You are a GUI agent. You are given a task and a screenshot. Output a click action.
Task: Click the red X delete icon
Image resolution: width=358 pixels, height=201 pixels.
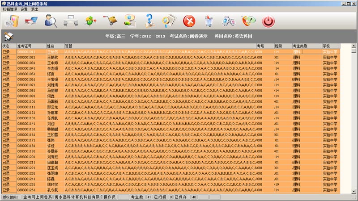189,21
